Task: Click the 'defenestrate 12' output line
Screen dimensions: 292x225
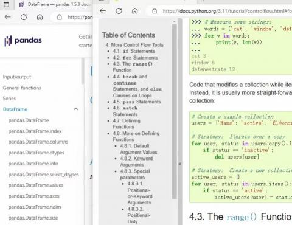Action: click(213, 69)
